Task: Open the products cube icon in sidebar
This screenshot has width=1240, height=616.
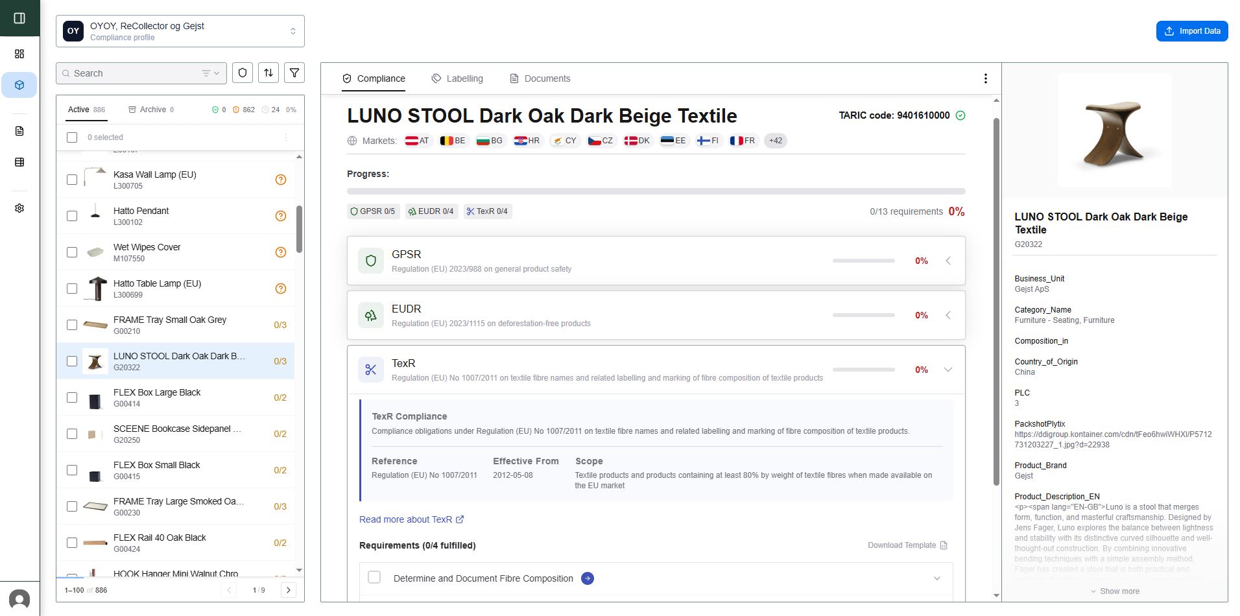Action: pyautogui.click(x=19, y=85)
